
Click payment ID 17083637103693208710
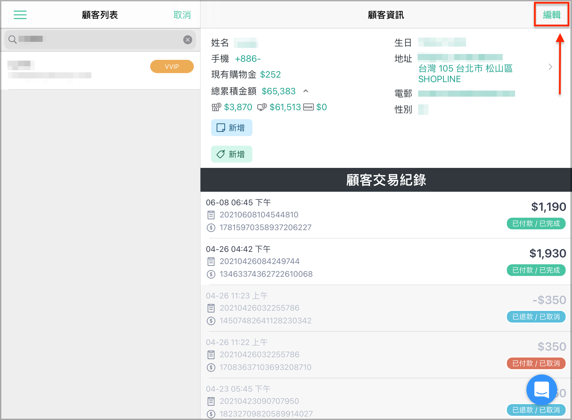[x=266, y=367]
